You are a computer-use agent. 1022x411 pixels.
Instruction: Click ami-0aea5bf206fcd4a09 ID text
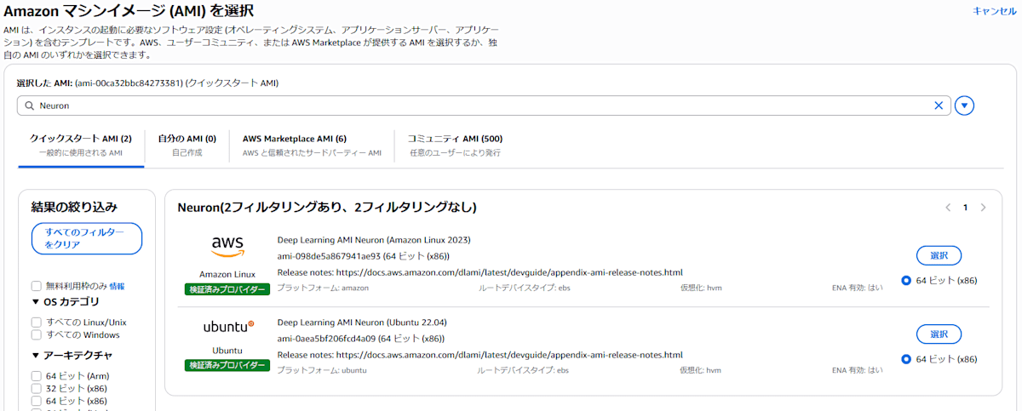(x=327, y=338)
